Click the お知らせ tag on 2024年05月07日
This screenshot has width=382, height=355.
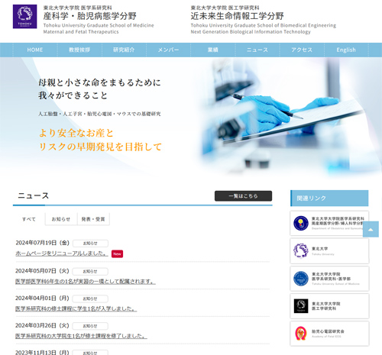90,271
